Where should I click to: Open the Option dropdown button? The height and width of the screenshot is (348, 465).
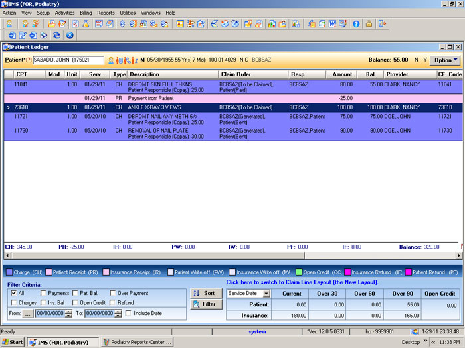[x=445, y=60]
